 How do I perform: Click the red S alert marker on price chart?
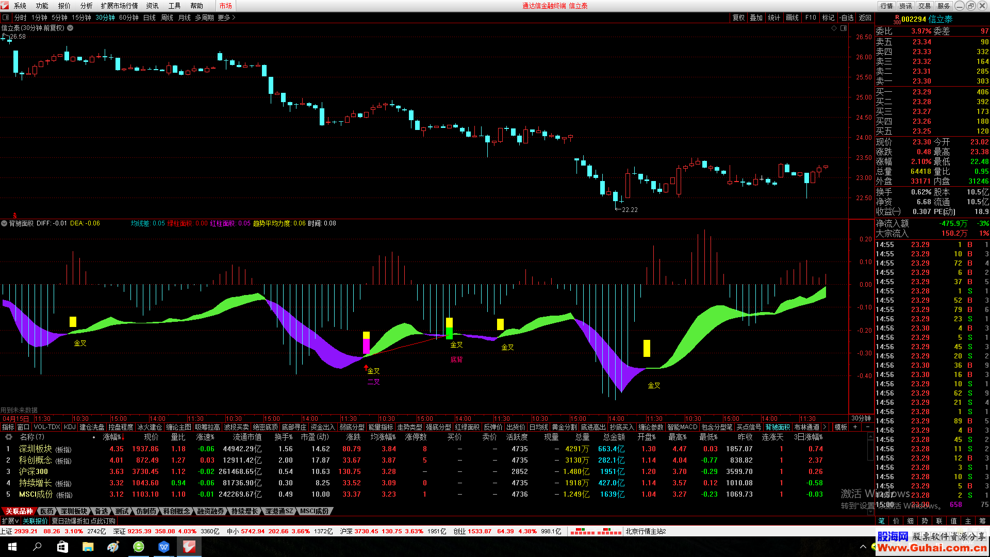(x=14, y=215)
